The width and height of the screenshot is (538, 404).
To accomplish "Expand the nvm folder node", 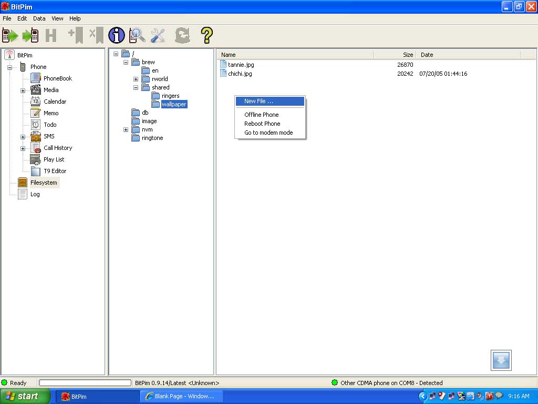I will coord(126,129).
